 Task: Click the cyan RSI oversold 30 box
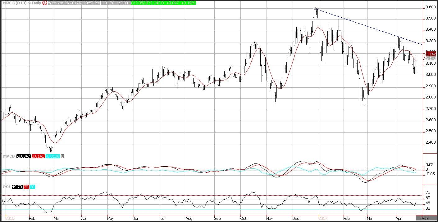[32, 187]
